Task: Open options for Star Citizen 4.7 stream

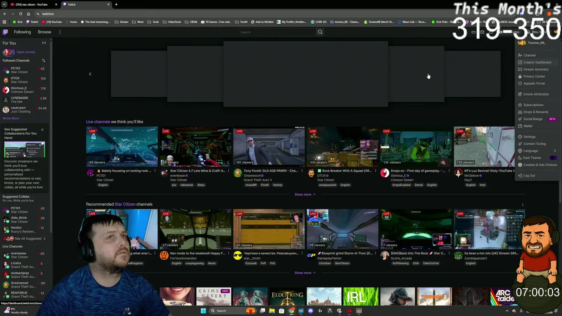Action: [228, 171]
